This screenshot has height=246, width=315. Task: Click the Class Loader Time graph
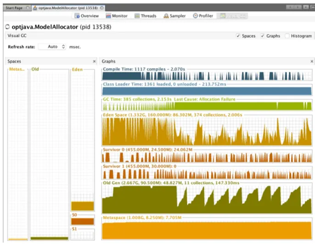tap(207, 91)
